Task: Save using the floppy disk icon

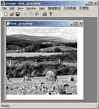Action: tap(18, 14)
